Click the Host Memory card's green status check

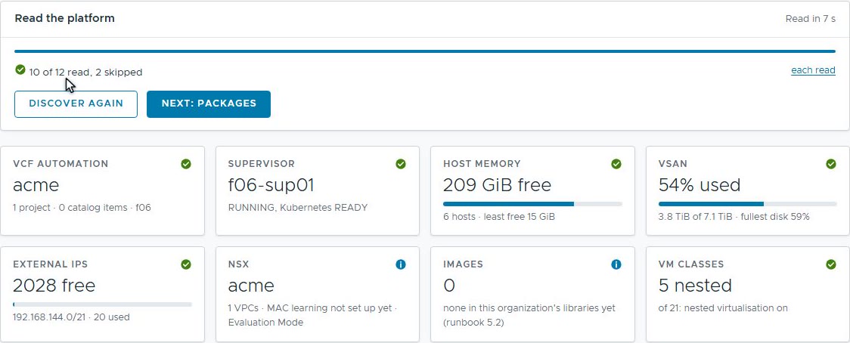click(x=616, y=164)
